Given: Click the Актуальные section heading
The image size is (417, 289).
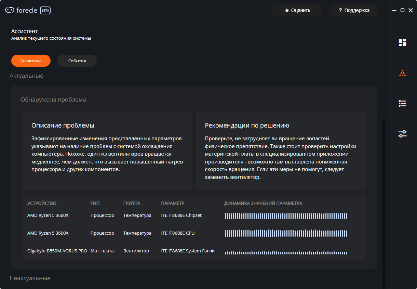Looking at the screenshot, I should tap(26, 76).
